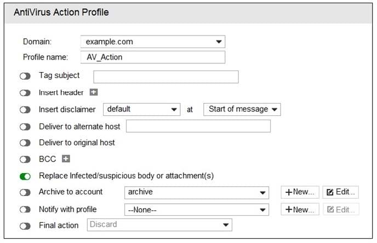Turn on Archive to account toggle

point(25,192)
